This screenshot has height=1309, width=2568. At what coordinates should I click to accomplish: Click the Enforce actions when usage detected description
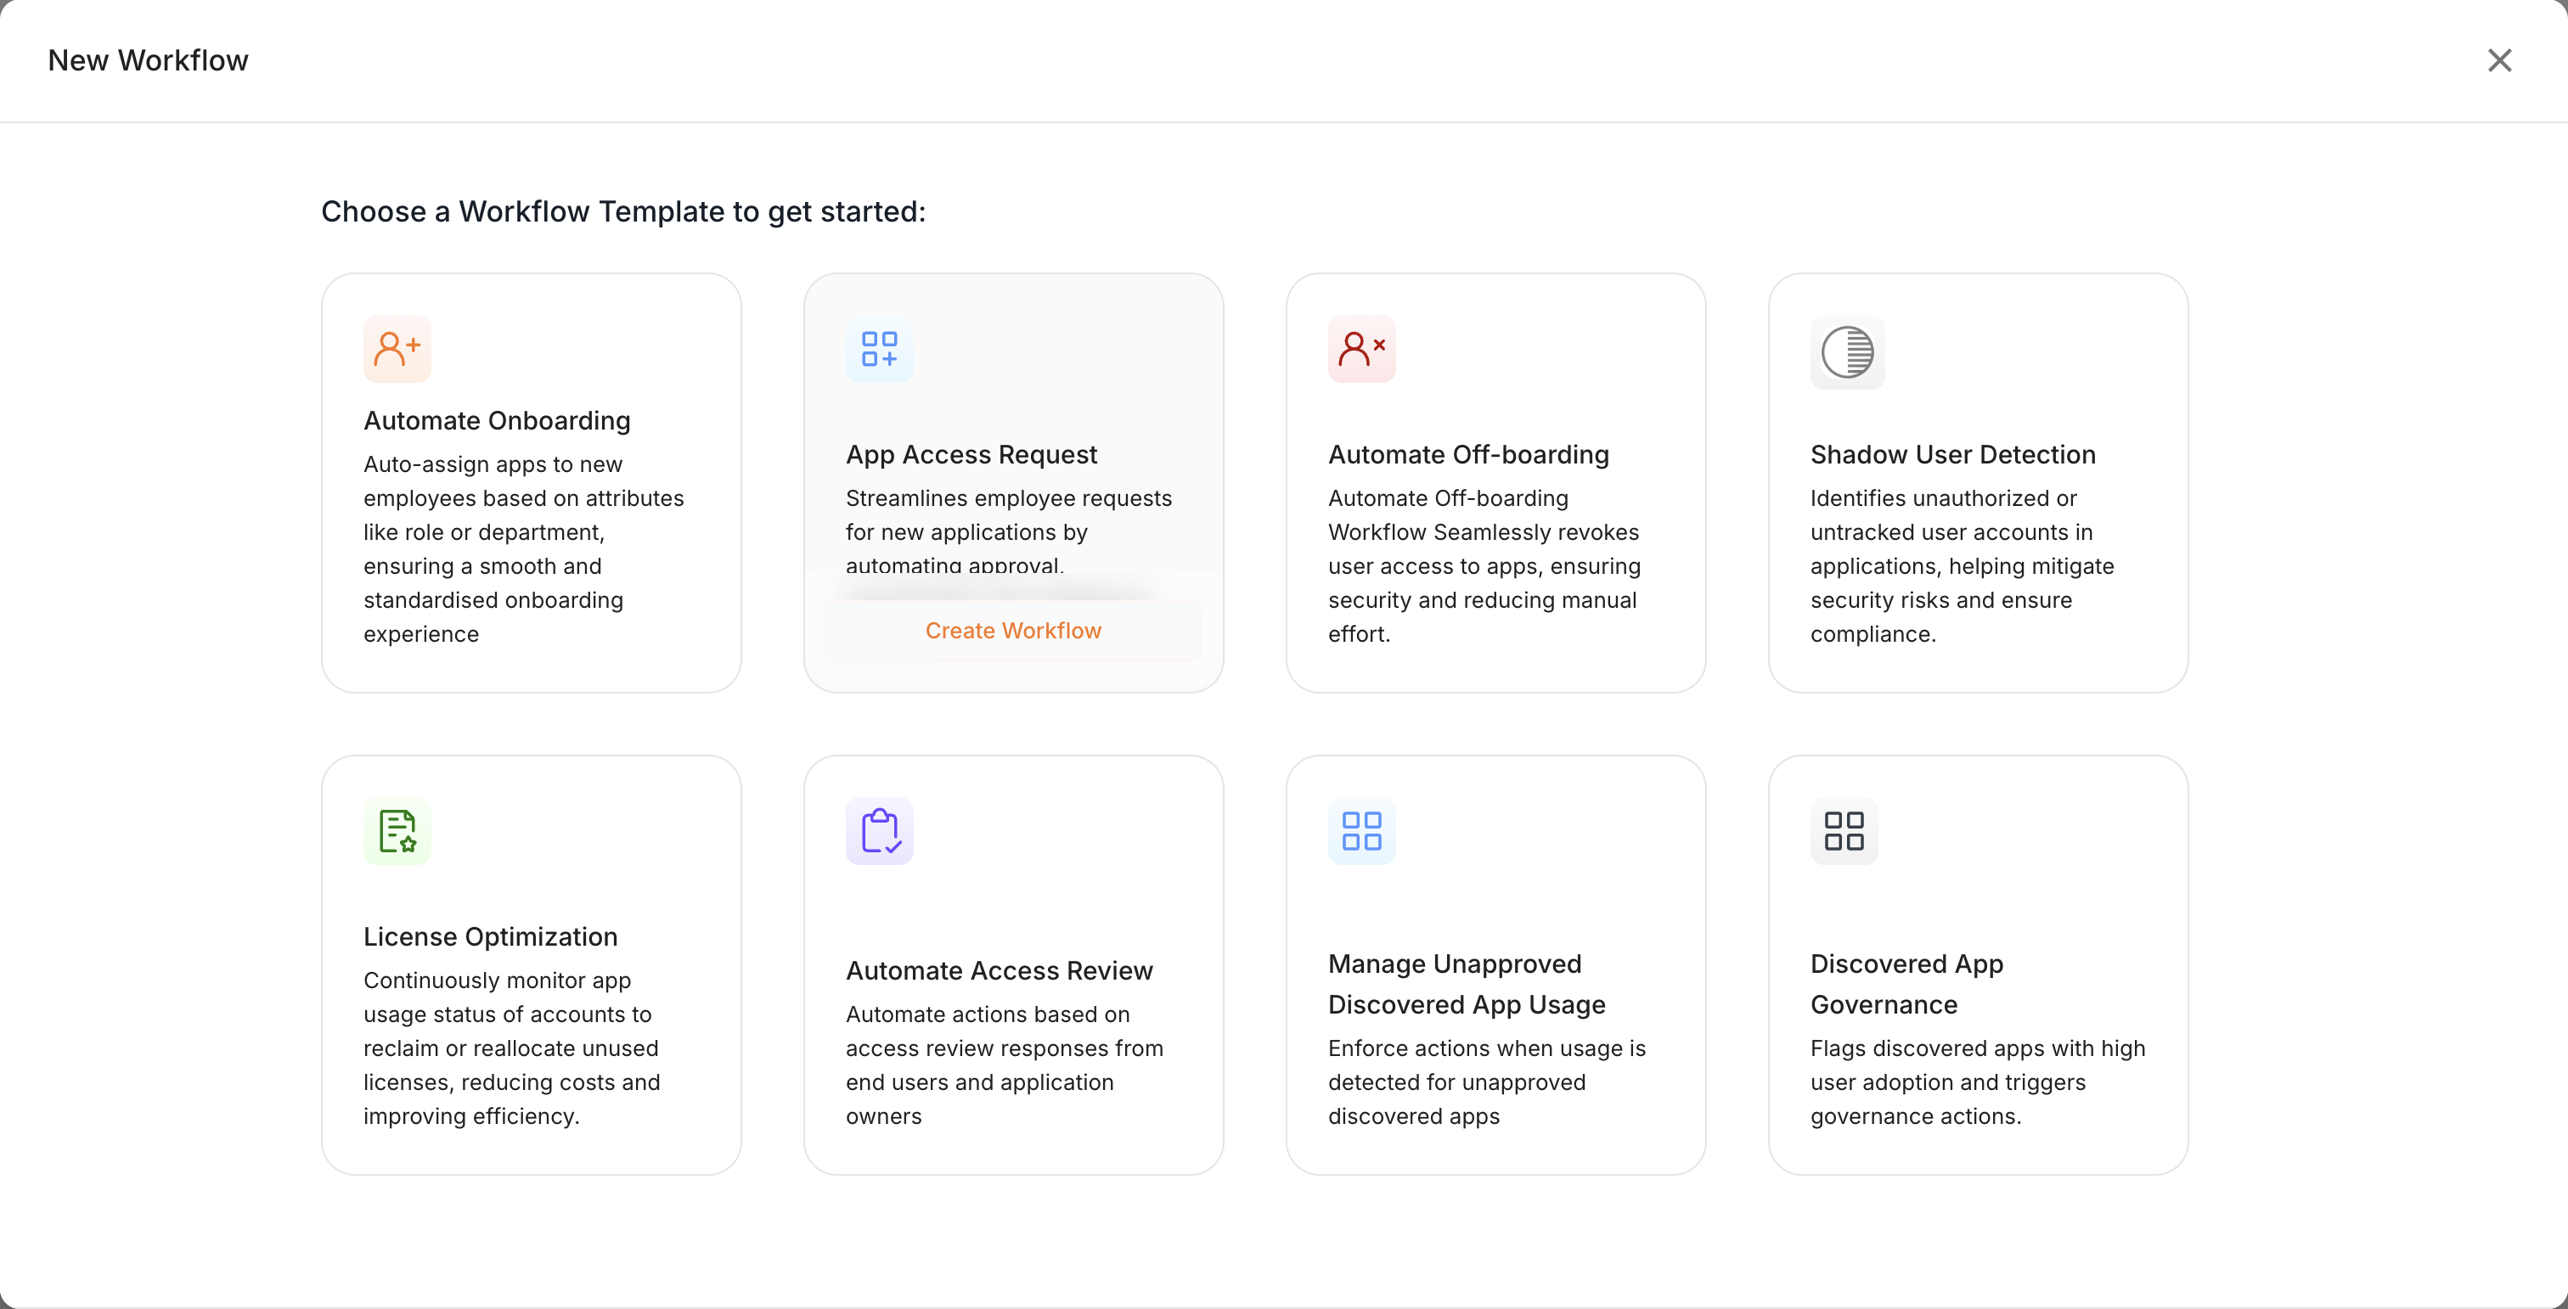point(1486,1081)
